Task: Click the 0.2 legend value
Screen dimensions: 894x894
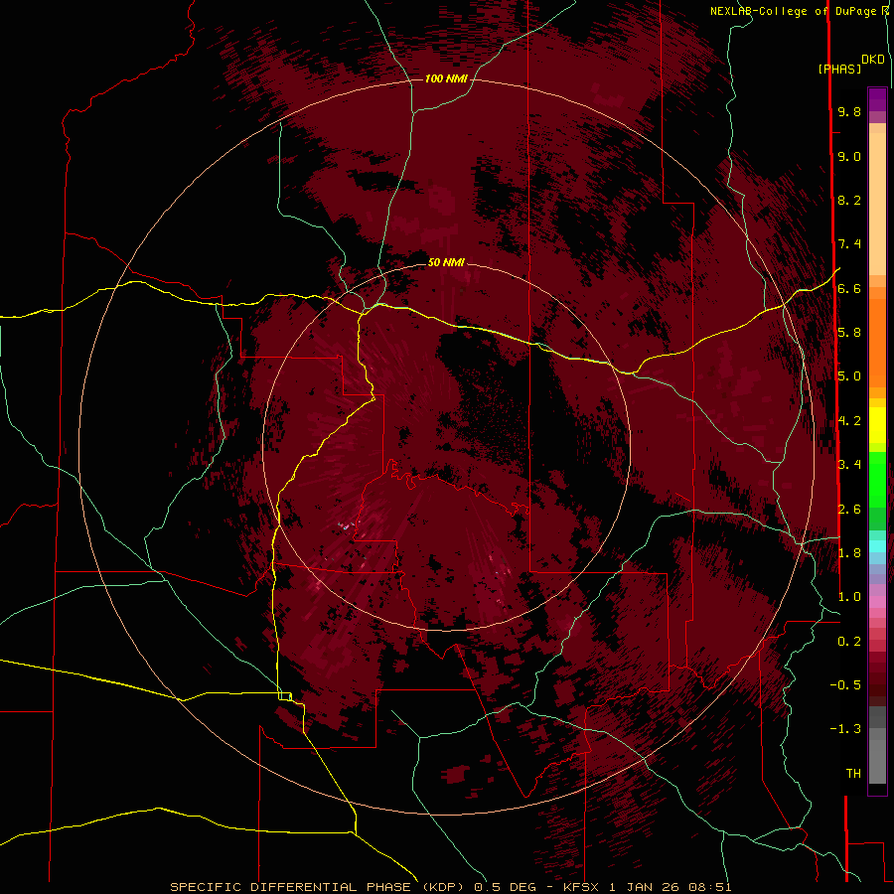Action: coord(849,642)
